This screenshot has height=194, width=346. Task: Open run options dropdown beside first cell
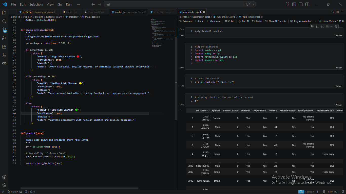pyautogui.click(x=183, y=29)
